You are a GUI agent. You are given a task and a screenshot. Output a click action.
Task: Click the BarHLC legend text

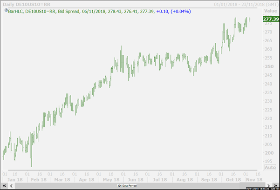click(x=15, y=12)
